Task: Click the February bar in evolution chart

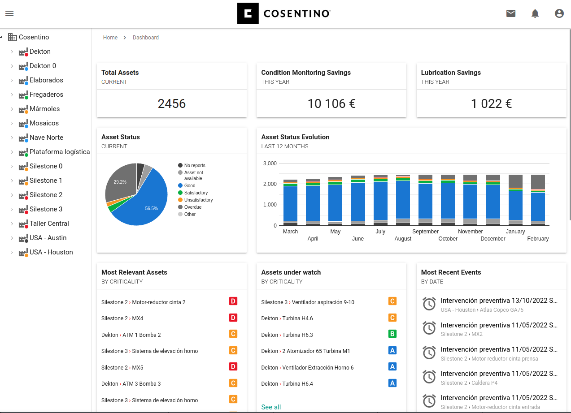Action: [x=538, y=200]
